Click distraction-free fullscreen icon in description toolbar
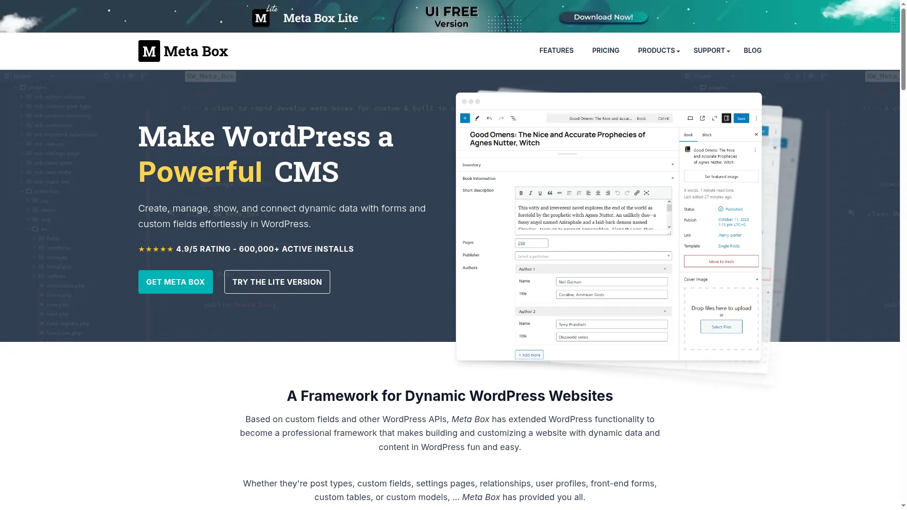The image size is (907, 510). 647,193
